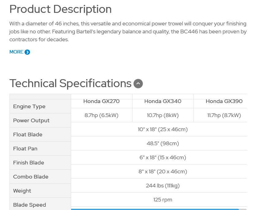This screenshot has width=261, height=210.
Task: Select the Honda GX270 column header
Action: tap(102, 101)
